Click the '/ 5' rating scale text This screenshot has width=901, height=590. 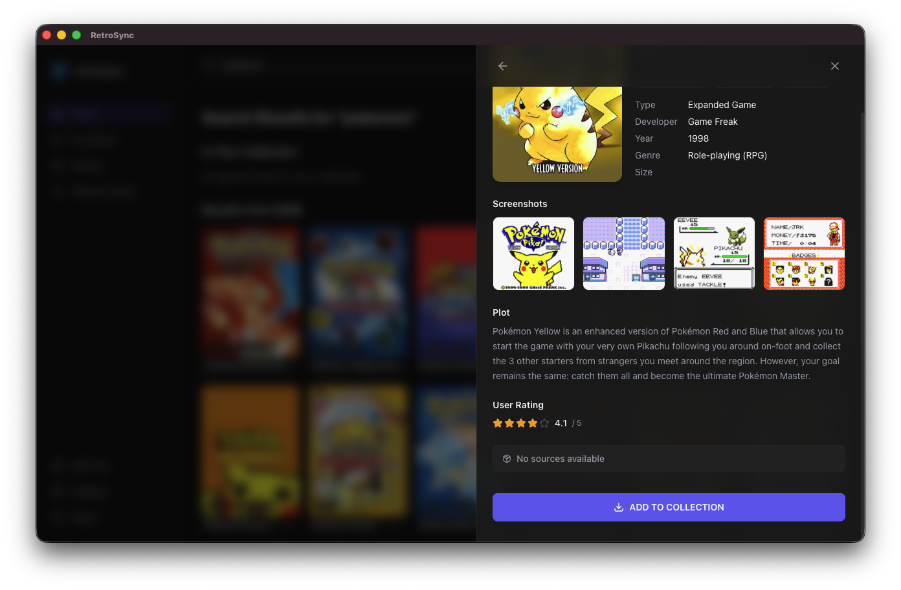(x=577, y=423)
